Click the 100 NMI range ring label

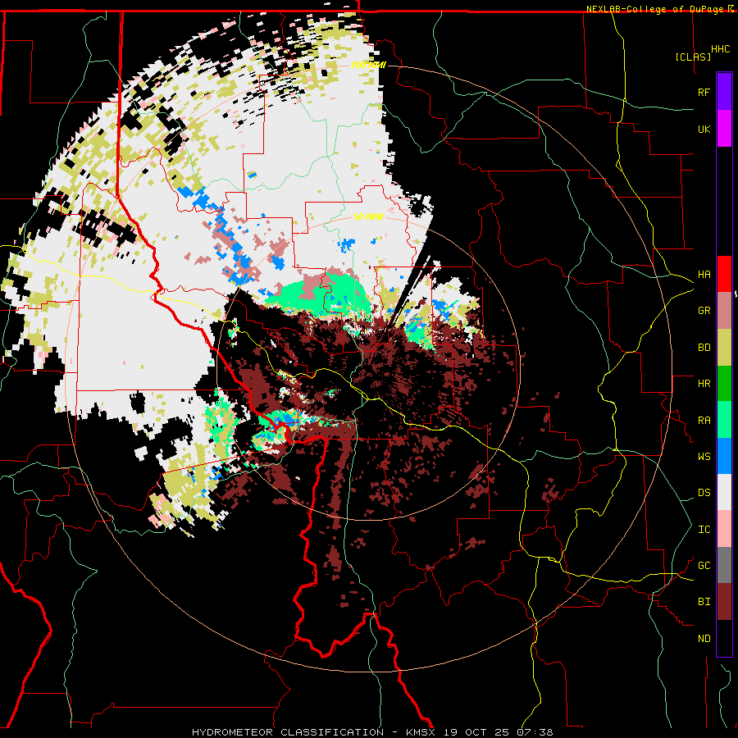(368, 65)
